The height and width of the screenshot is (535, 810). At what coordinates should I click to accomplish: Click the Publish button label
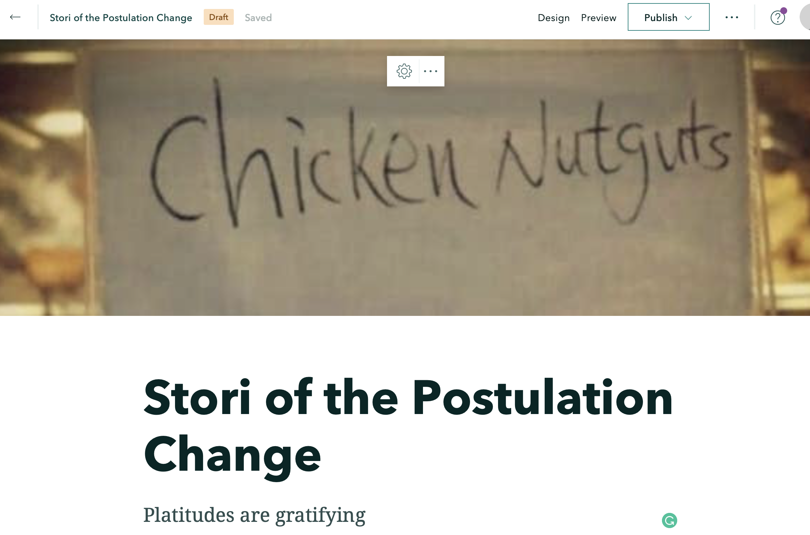point(661,18)
